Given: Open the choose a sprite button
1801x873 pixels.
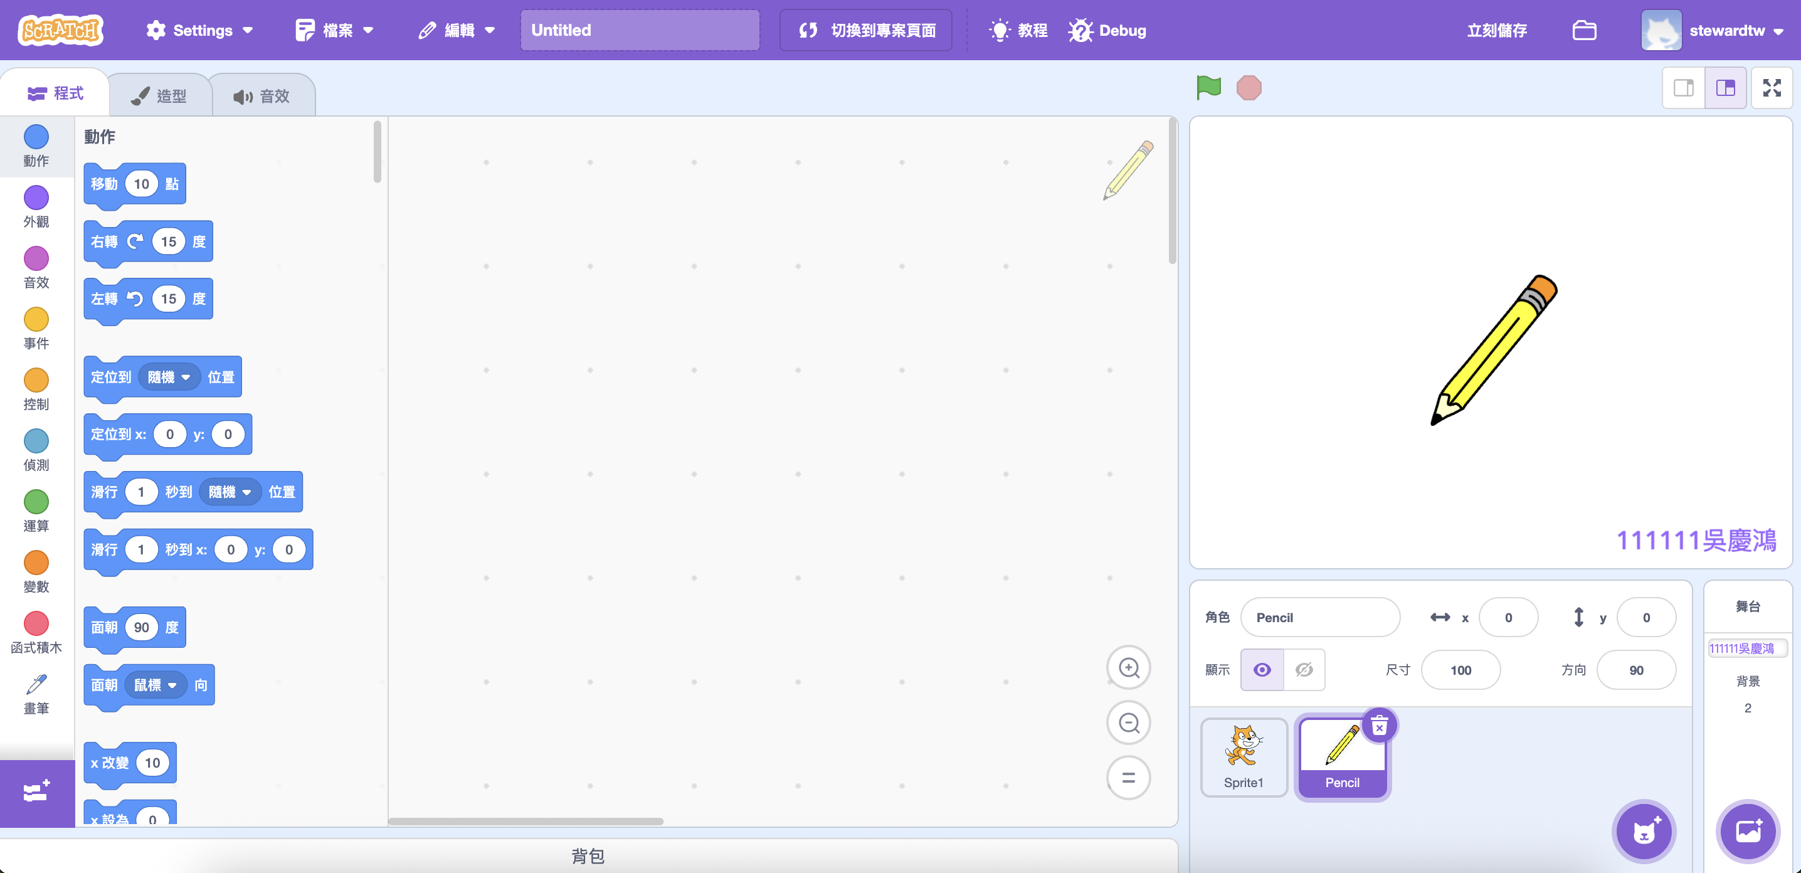Looking at the screenshot, I should (1644, 831).
